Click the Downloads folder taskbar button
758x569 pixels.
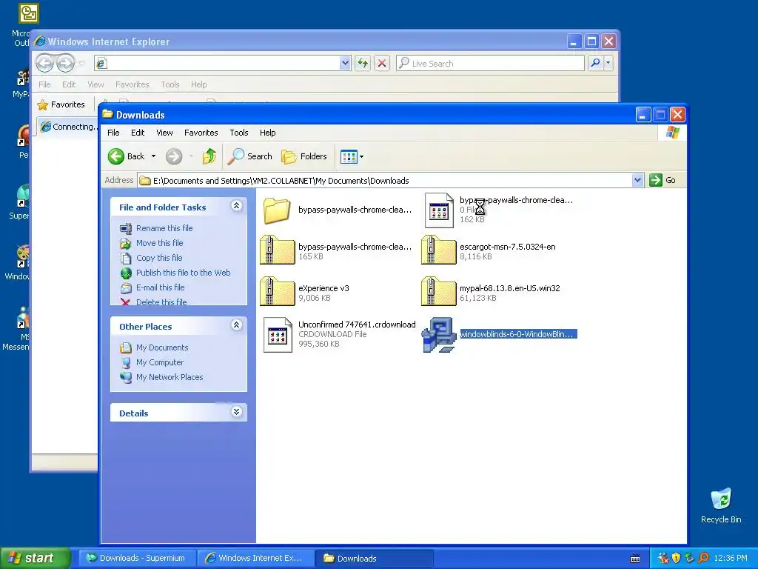[x=373, y=558]
